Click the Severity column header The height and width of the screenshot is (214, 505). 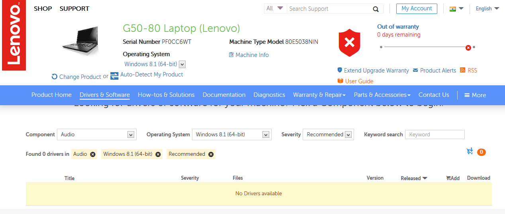point(190,178)
